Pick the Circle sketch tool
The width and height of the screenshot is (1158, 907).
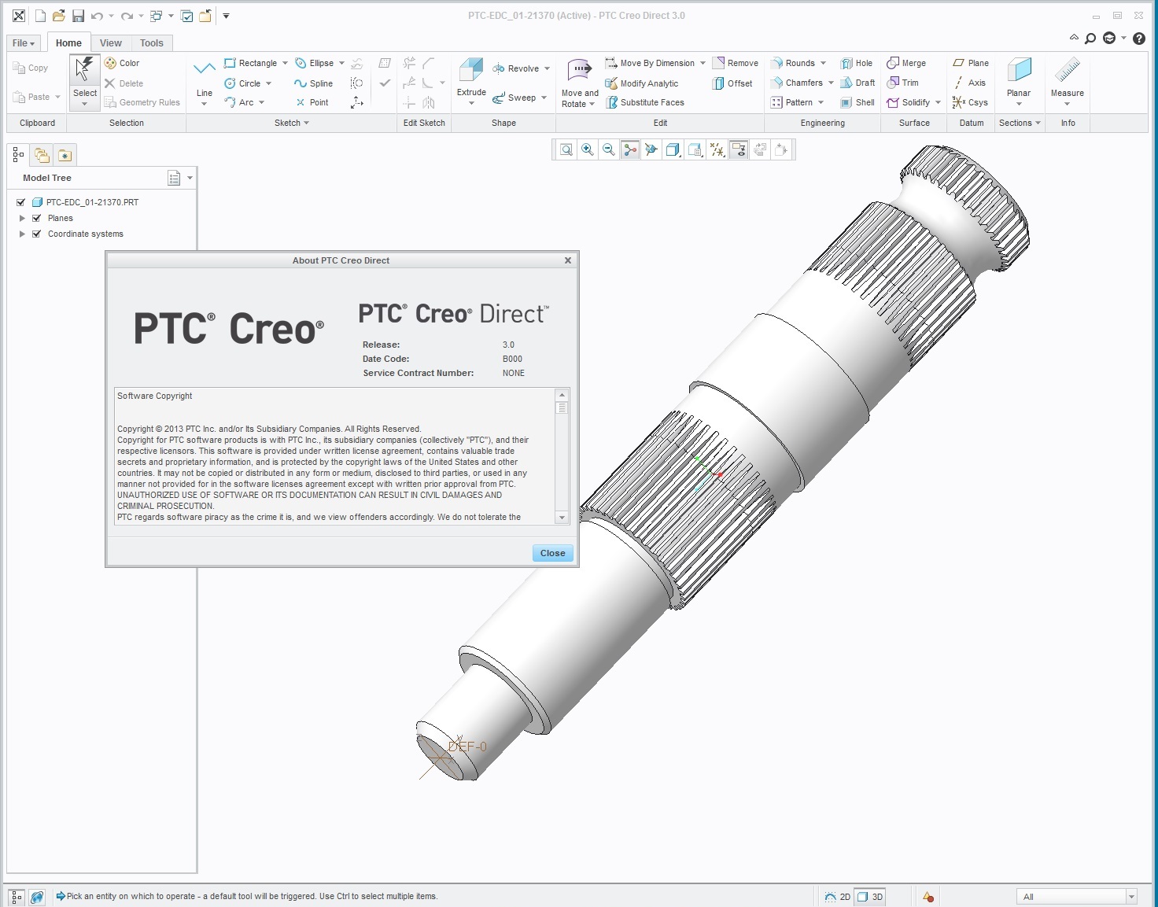[x=242, y=83]
